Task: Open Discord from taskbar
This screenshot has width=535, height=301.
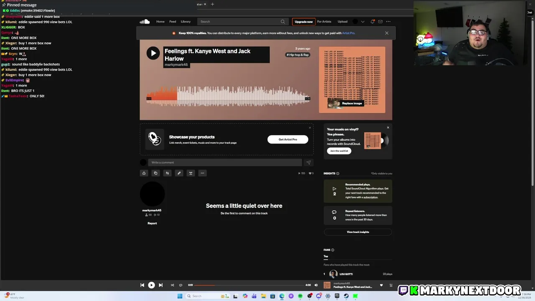Action: point(318,296)
